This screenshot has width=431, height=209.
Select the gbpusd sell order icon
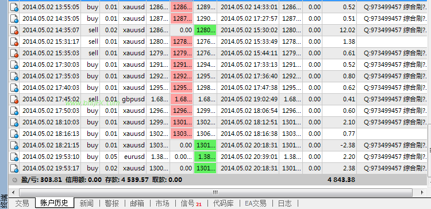point(14,99)
